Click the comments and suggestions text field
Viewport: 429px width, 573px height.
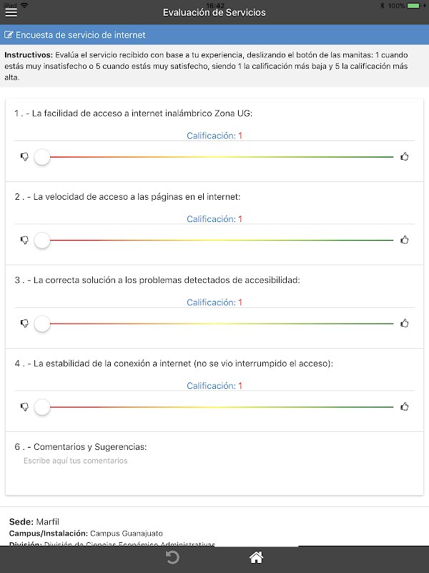pyautogui.click(x=214, y=461)
